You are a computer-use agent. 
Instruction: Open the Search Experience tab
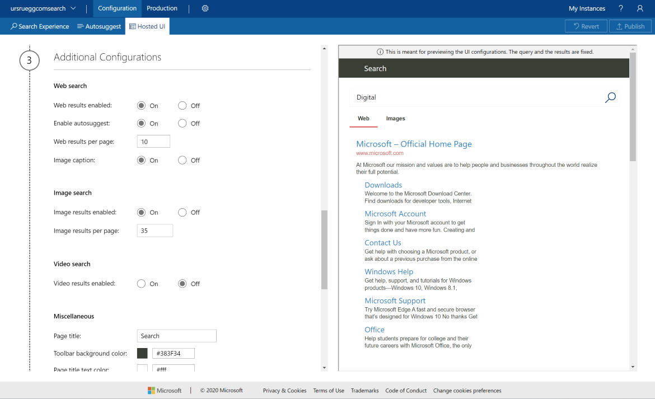(40, 26)
